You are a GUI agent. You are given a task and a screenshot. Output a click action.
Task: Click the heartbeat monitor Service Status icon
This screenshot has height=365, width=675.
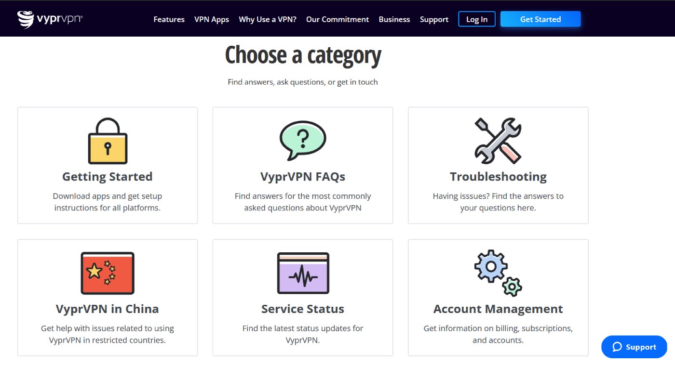tap(303, 273)
